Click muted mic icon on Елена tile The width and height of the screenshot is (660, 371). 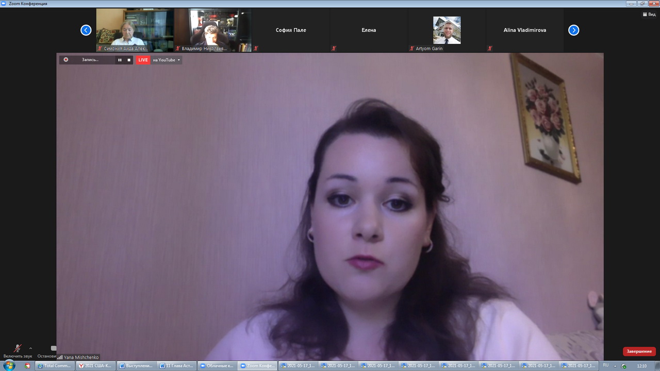pyautogui.click(x=334, y=48)
